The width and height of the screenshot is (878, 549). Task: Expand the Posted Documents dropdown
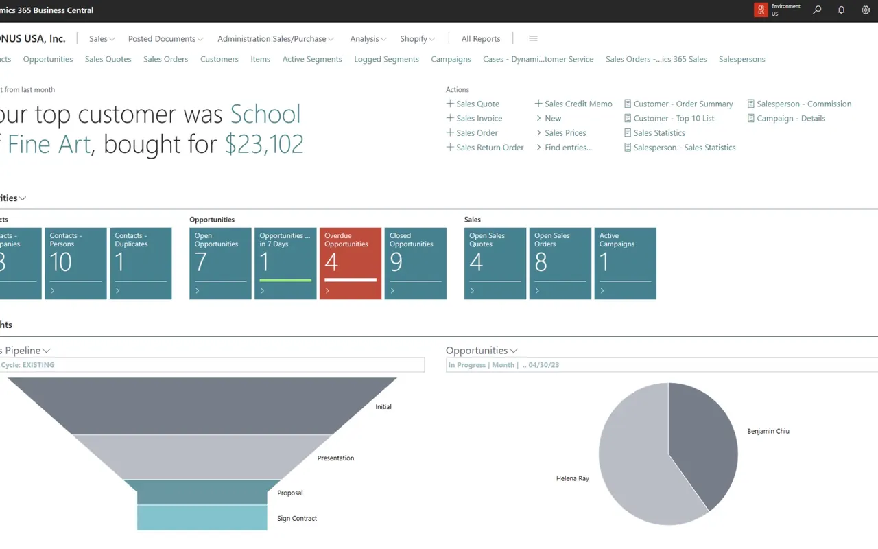click(x=165, y=39)
